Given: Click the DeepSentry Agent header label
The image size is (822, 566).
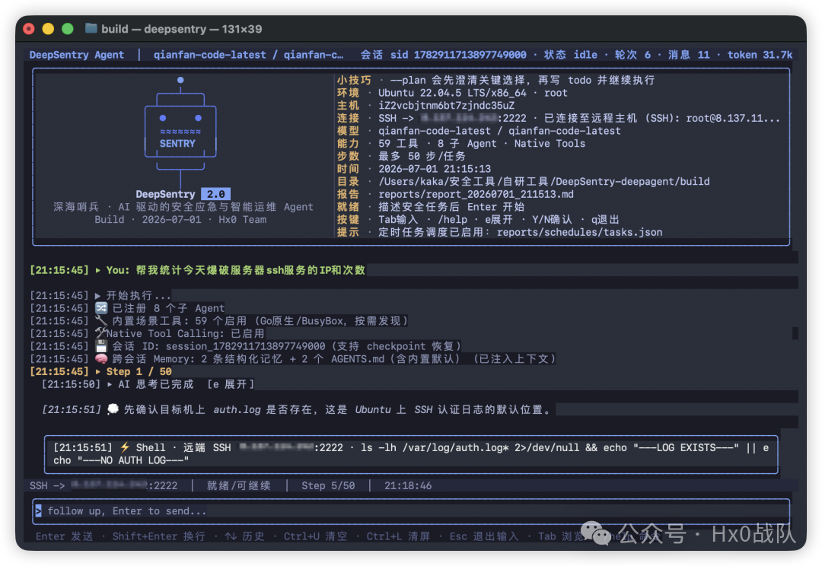Looking at the screenshot, I should tap(77, 55).
